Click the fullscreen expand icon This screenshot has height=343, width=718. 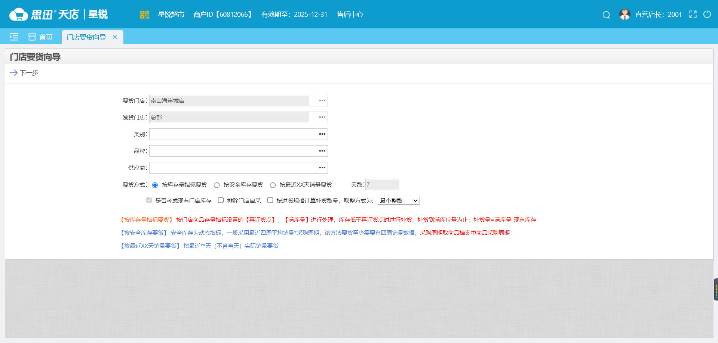click(693, 14)
